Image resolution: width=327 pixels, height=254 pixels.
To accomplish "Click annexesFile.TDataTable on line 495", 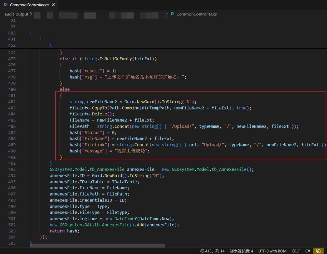I will [x=77, y=182].
